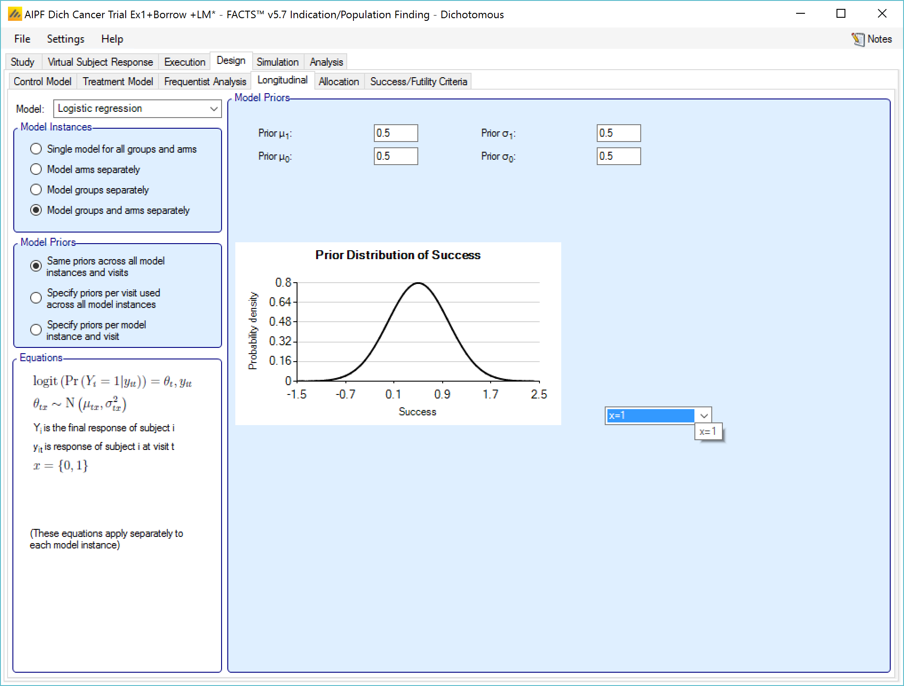Open the Model type dropdown

pyautogui.click(x=137, y=109)
